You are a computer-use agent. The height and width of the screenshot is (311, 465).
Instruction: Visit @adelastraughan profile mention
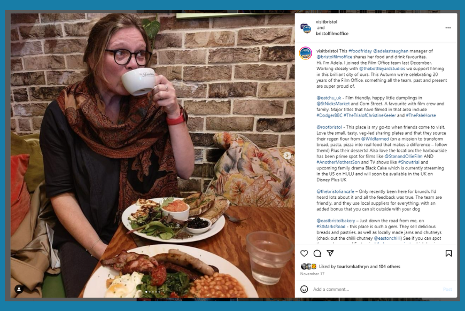point(391,51)
